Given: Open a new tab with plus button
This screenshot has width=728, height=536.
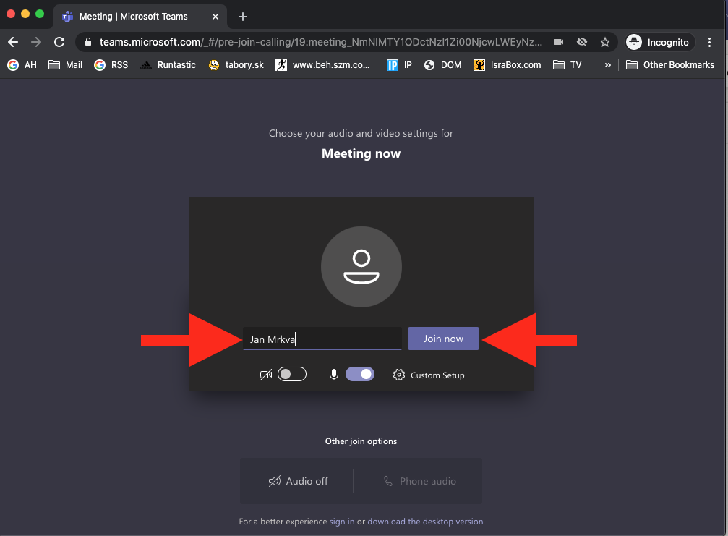Looking at the screenshot, I should pyautogui.click(x=243, y=17).
